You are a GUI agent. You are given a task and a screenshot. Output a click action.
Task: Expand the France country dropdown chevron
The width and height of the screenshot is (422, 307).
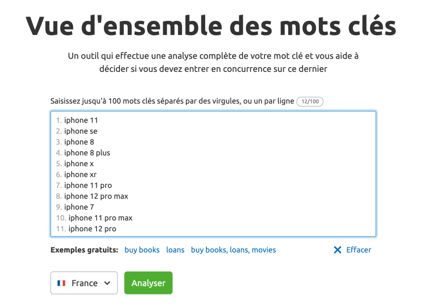(x=107, y=283)
